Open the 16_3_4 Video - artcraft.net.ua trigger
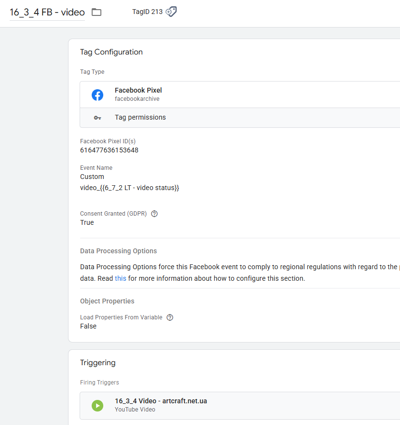This screenshot has width=400, height=425. pyautogui.click(x=161, y=401)
